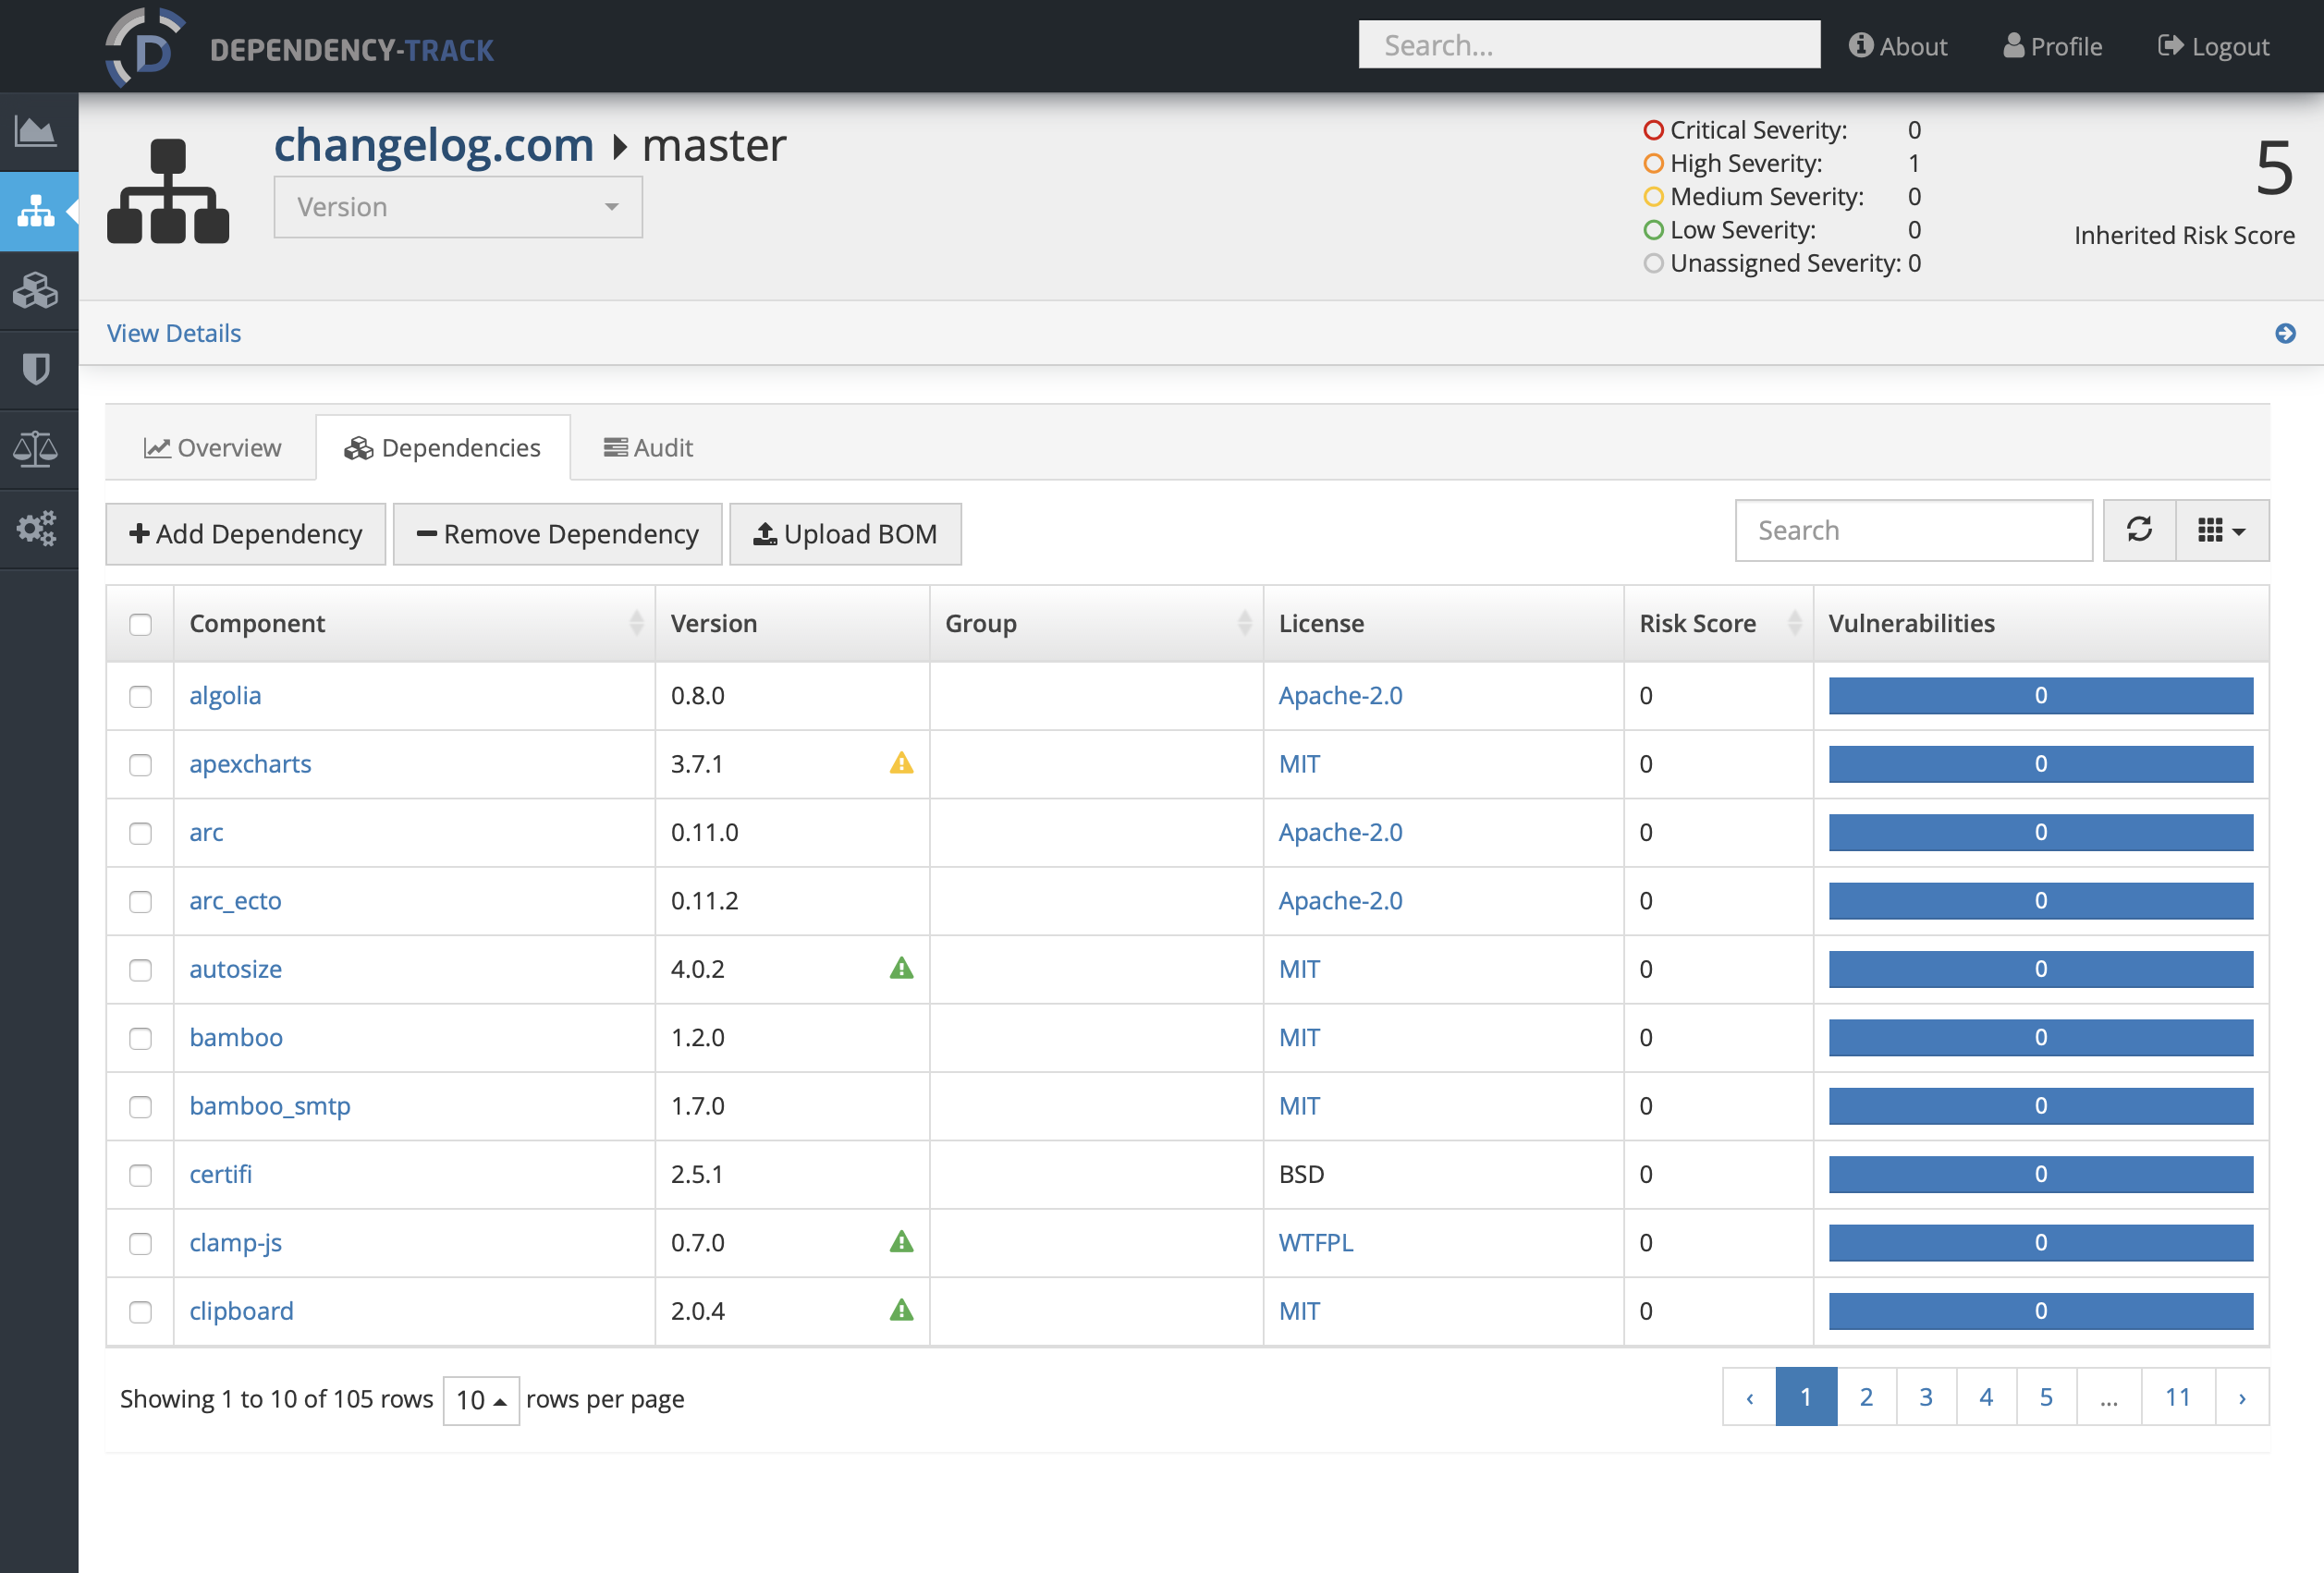Click the settings gear sidebar icon
The width and height of the screenshot is (2324, 1573).
39,523
